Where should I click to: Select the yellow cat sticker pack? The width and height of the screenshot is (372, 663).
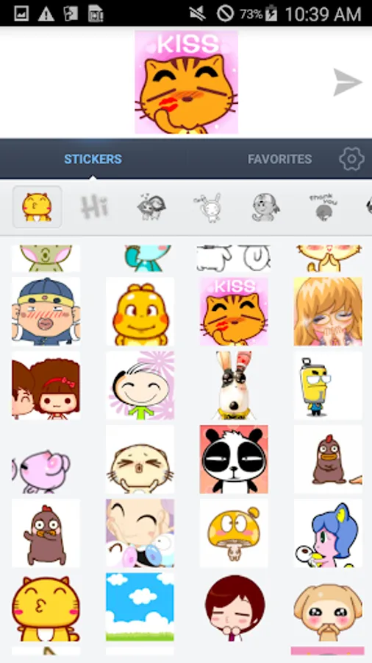(x=37, y=207)
